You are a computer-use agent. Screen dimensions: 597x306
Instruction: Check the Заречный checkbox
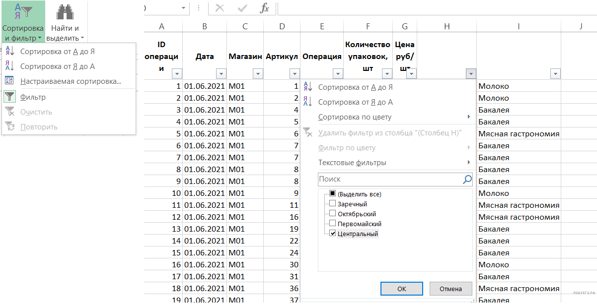point(333,203)
